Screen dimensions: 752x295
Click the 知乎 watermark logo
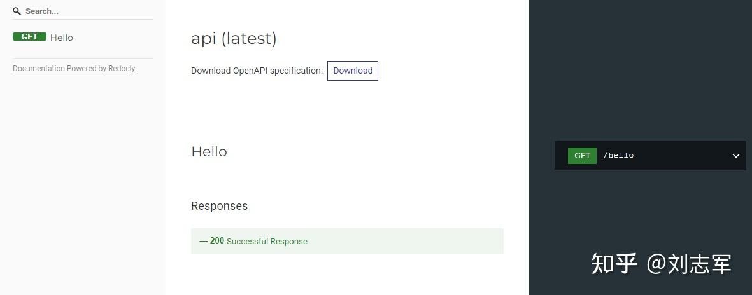tap(614, 263)
